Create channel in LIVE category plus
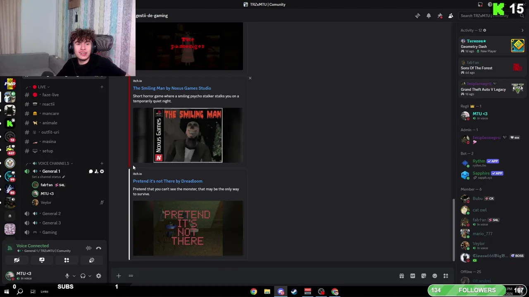Viewport: 529px width, 297px height. tap(102, 87)
